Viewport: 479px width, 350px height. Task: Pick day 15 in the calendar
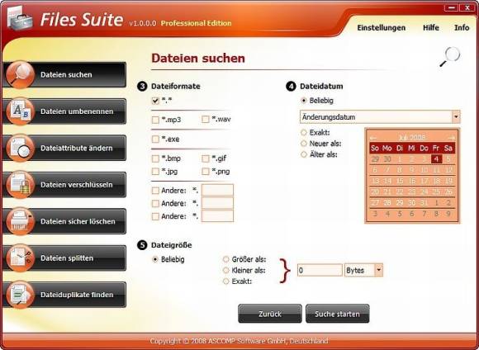[400, 181]
